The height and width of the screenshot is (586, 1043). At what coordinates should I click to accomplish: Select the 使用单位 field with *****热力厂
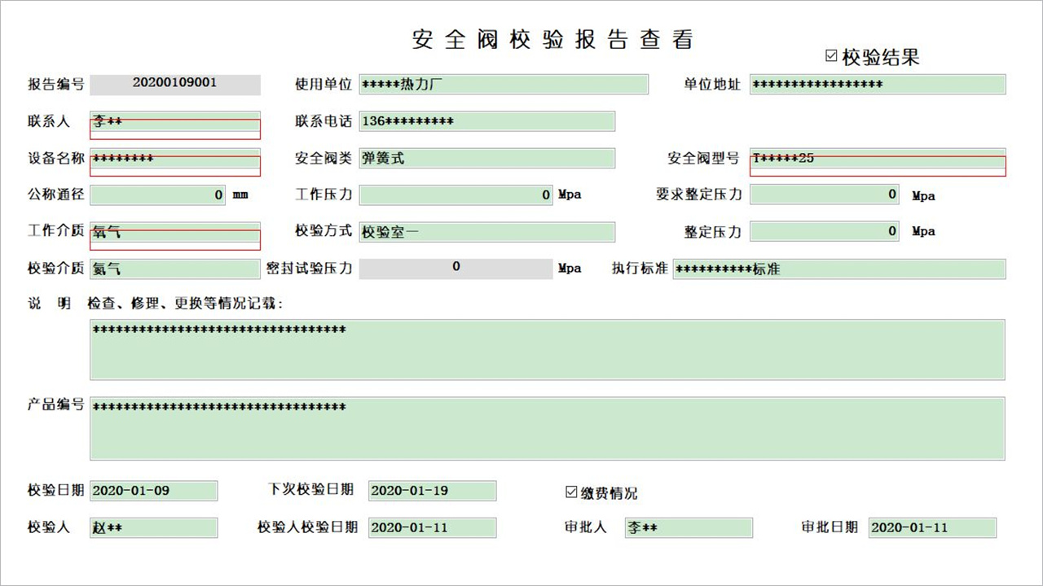[x=504, y=84]
